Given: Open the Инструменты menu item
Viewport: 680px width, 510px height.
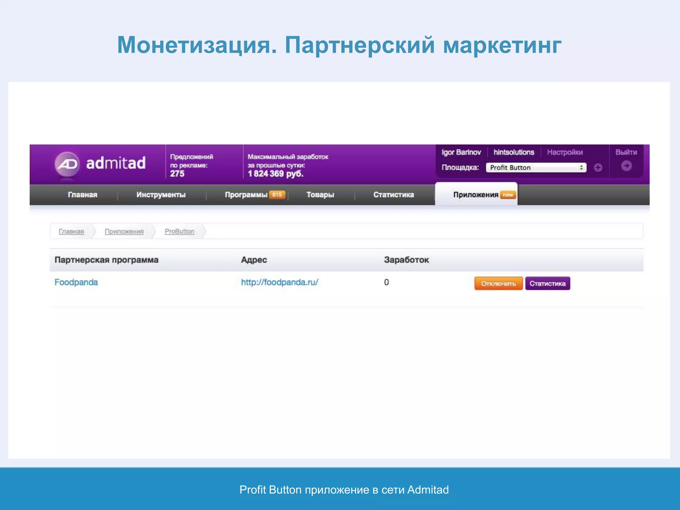Looking at the screenshot, I should (161, 195).
